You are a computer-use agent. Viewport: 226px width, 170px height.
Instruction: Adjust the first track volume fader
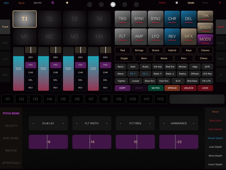click(x=18, y=69)
